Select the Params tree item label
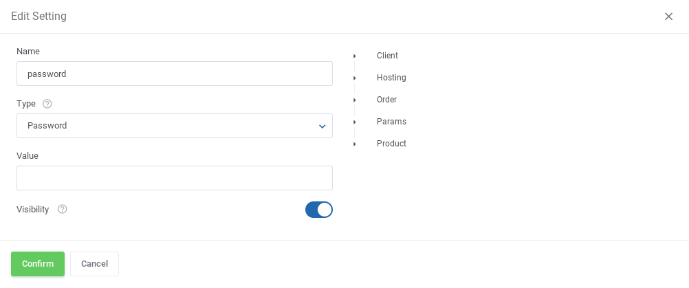Viewport: 689px width, 288px height. (x=391, y=122)
